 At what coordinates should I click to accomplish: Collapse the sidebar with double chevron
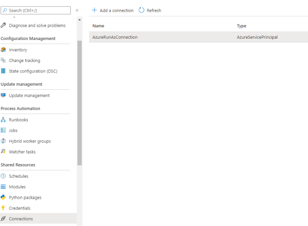[x=77, y=10]
